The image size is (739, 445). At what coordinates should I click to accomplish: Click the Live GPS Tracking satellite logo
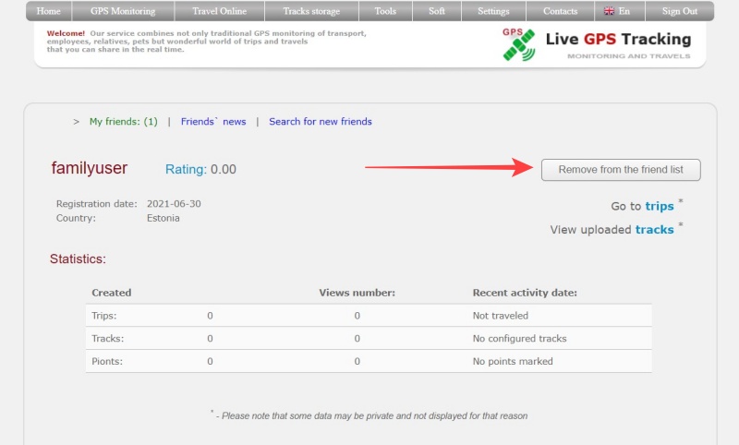[517, 43]
